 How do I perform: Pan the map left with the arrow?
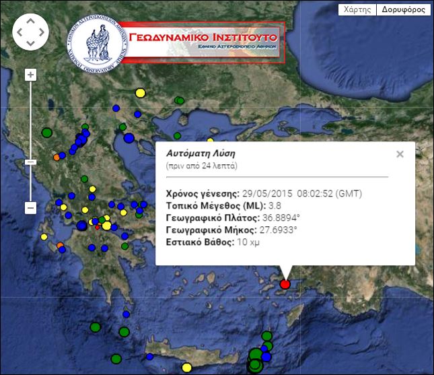pyautogui.click(x=20, y=32)
